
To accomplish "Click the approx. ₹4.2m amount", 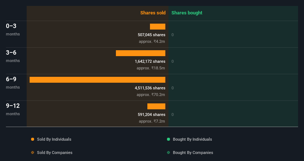I will click(152, 42).
